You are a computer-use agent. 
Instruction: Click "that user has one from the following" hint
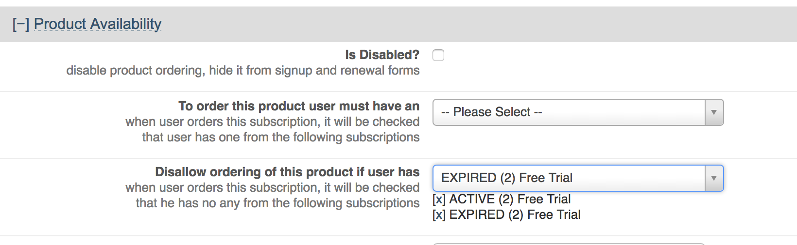[280, 137]
